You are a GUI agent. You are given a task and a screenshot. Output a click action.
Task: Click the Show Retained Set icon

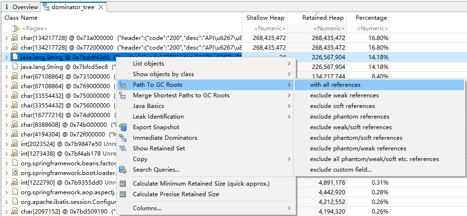point(122,148)
